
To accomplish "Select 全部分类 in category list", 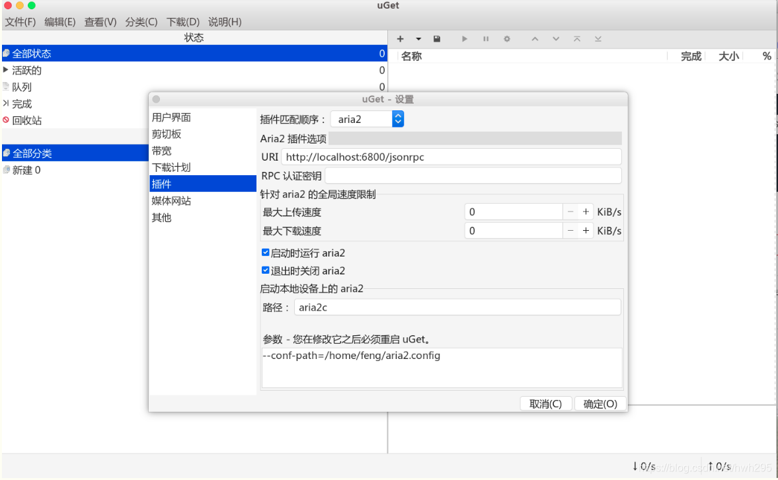I will [x=75, y=153].
